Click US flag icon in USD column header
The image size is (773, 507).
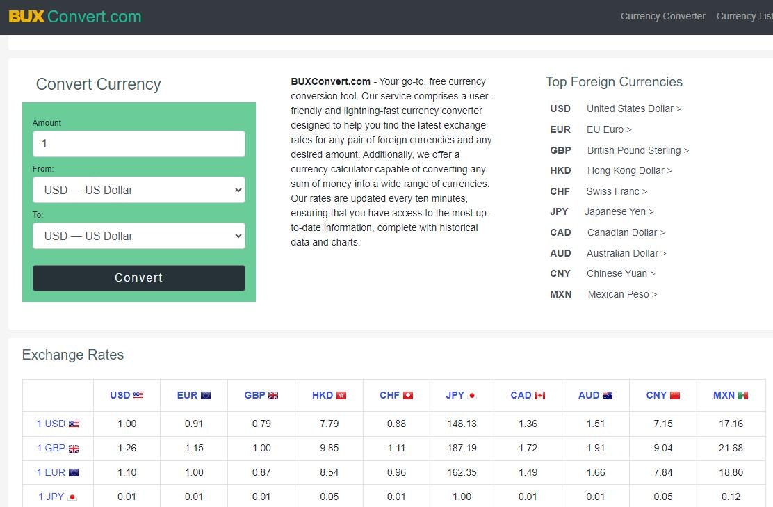pos(138,396)
